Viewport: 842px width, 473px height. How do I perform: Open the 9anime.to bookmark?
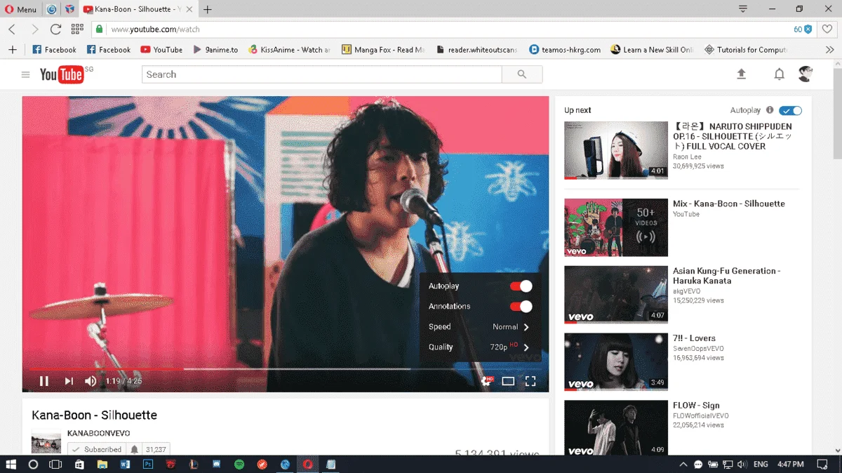(216, 50)
